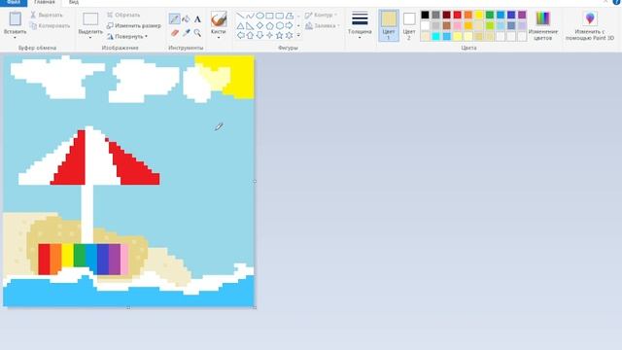
Task: Open Paint help question mark icon
Action: click(x=617, y=2)
